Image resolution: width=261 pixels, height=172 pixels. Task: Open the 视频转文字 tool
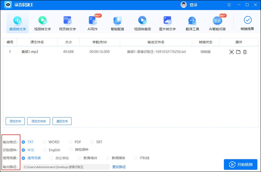[x=42, y=23]
